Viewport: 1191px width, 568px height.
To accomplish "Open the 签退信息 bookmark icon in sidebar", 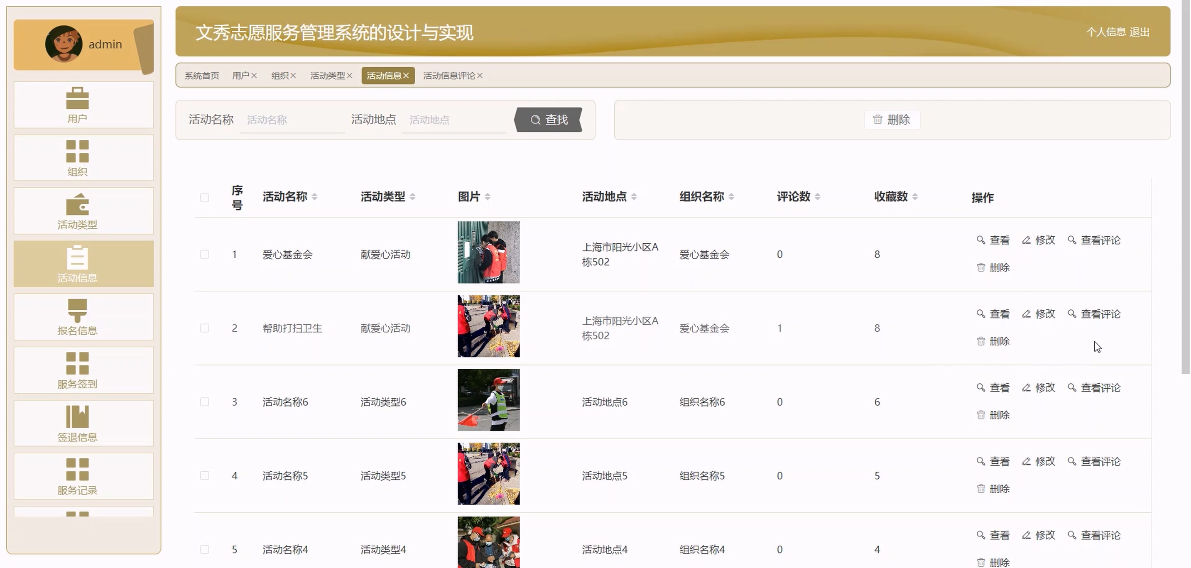I will 77,416.
